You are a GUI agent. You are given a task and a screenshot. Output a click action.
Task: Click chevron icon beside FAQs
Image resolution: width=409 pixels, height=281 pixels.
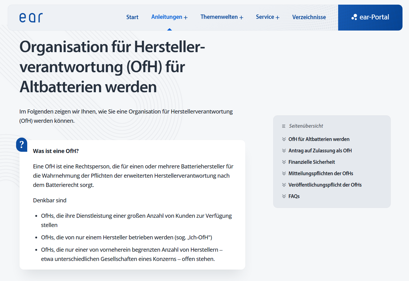[284, 196]
